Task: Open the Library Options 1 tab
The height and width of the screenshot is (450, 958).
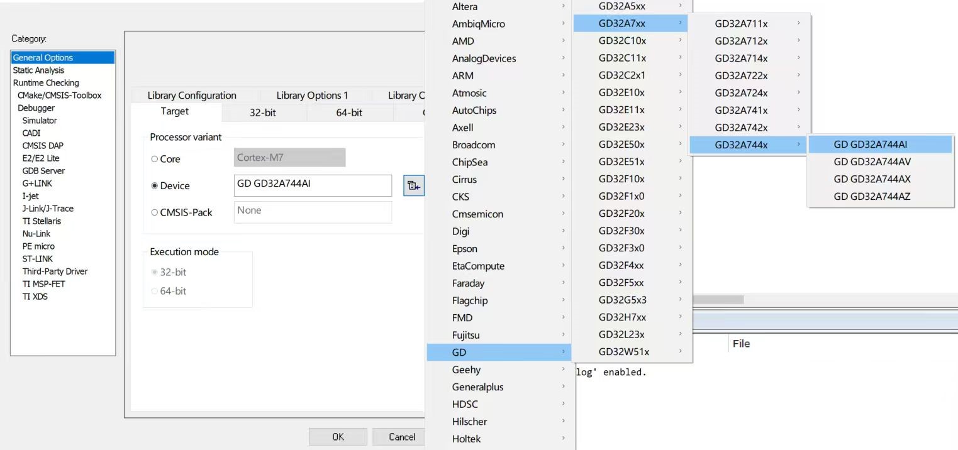Action: pyautogui.click(x=312, y=96)
